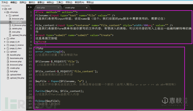The height and width of the screenshot is (111, 193).
Task: Click the page_6_class folder icon
Action: tap(8, 49)
